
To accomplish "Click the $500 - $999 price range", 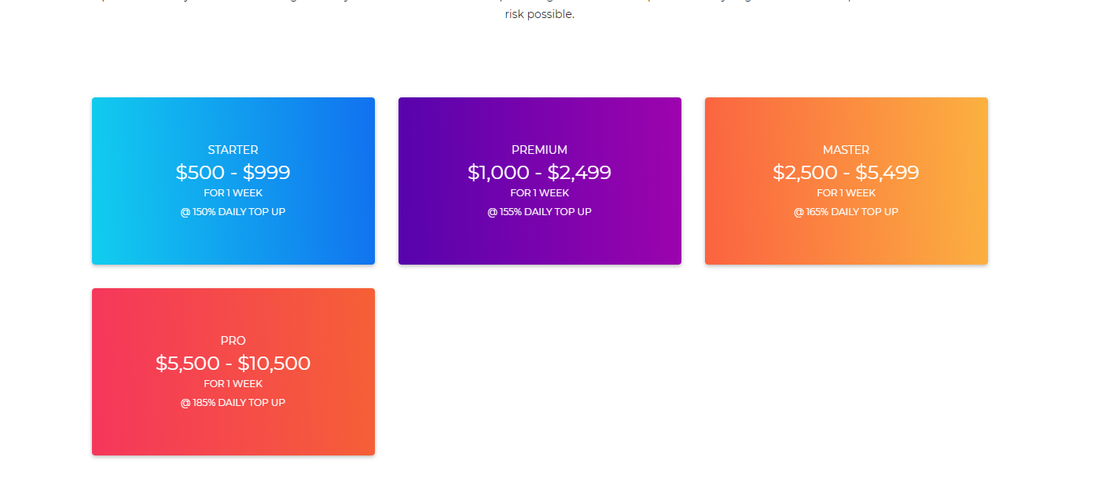I will pos(233,173).
